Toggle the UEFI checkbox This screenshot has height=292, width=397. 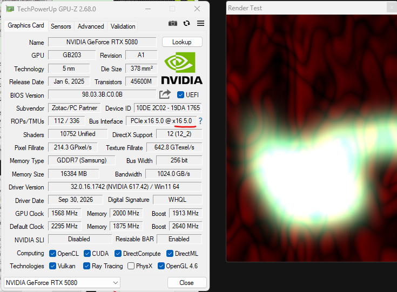(x=180, y=95)
